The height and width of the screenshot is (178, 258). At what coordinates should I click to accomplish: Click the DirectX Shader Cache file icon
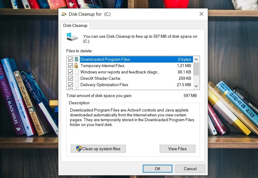(x=77, y=79)
